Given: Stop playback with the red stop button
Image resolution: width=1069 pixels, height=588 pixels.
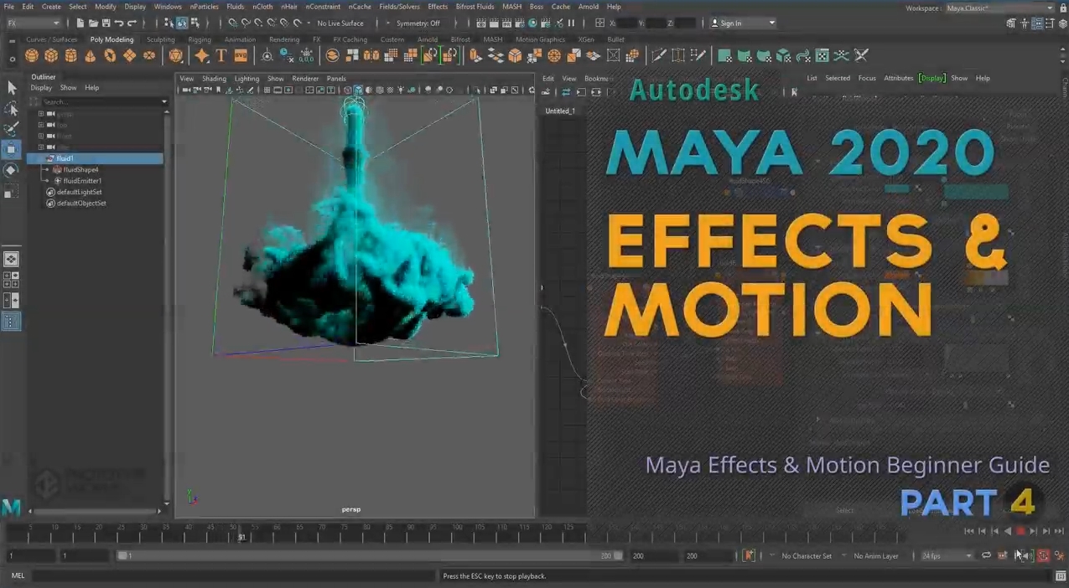Looking at the screenshot, I should (1020, 531).
